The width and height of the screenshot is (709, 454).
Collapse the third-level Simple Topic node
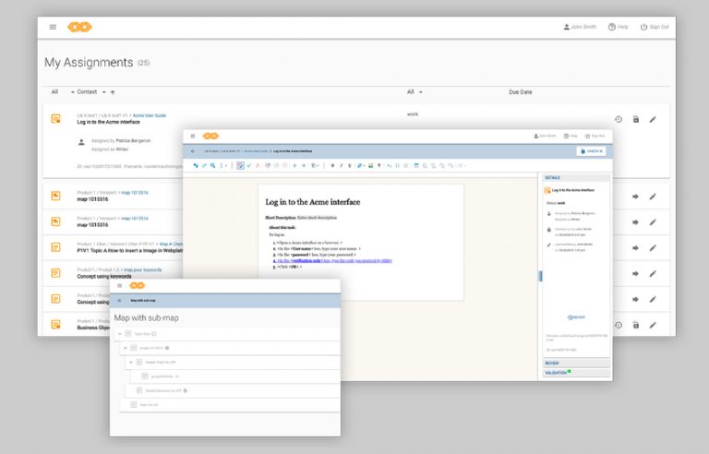click(x=131, y=363)
